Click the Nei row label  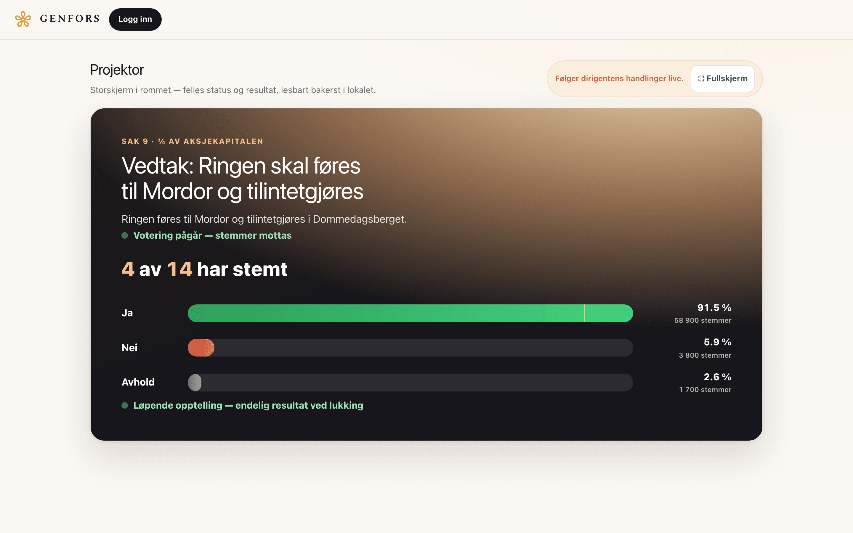click(x=129, y=348)
